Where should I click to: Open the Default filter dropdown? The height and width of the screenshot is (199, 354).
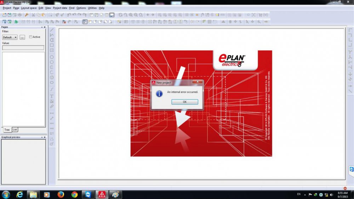pyautogui.click(x=10, y=37)
